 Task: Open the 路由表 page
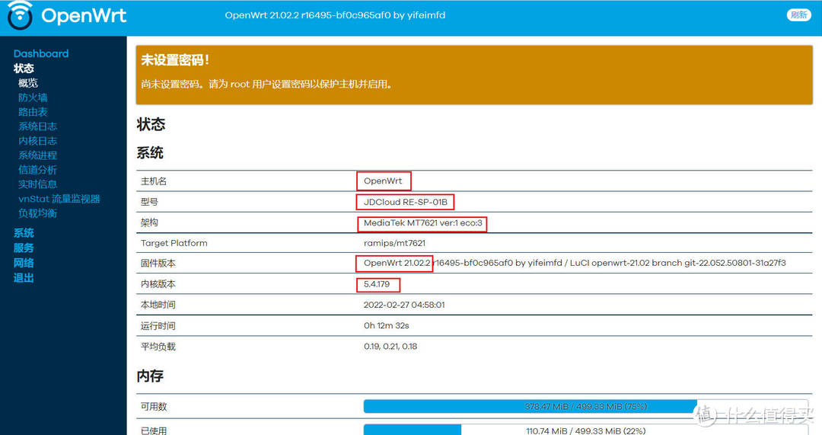pyautogui.click(x=33, y=112)
